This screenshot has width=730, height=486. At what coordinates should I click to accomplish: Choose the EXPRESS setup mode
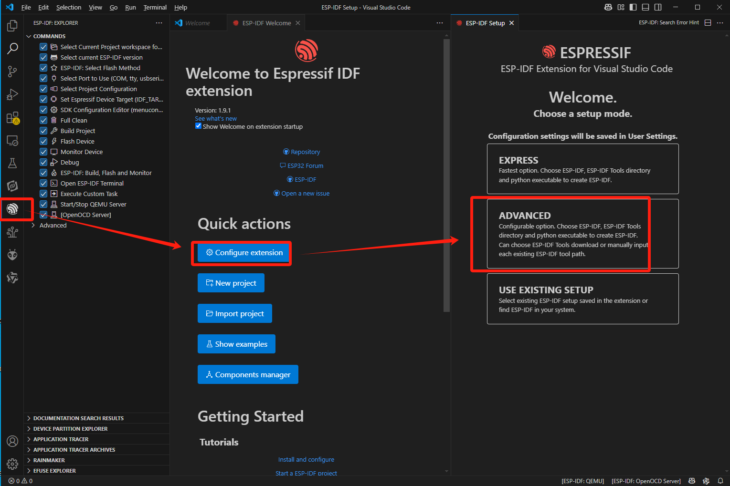coord(582,169)
